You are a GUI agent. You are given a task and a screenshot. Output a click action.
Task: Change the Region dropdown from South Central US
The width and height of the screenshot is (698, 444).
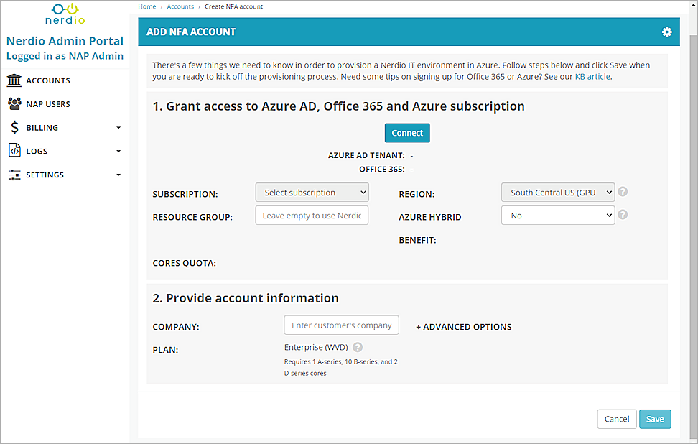coord(558,192)
